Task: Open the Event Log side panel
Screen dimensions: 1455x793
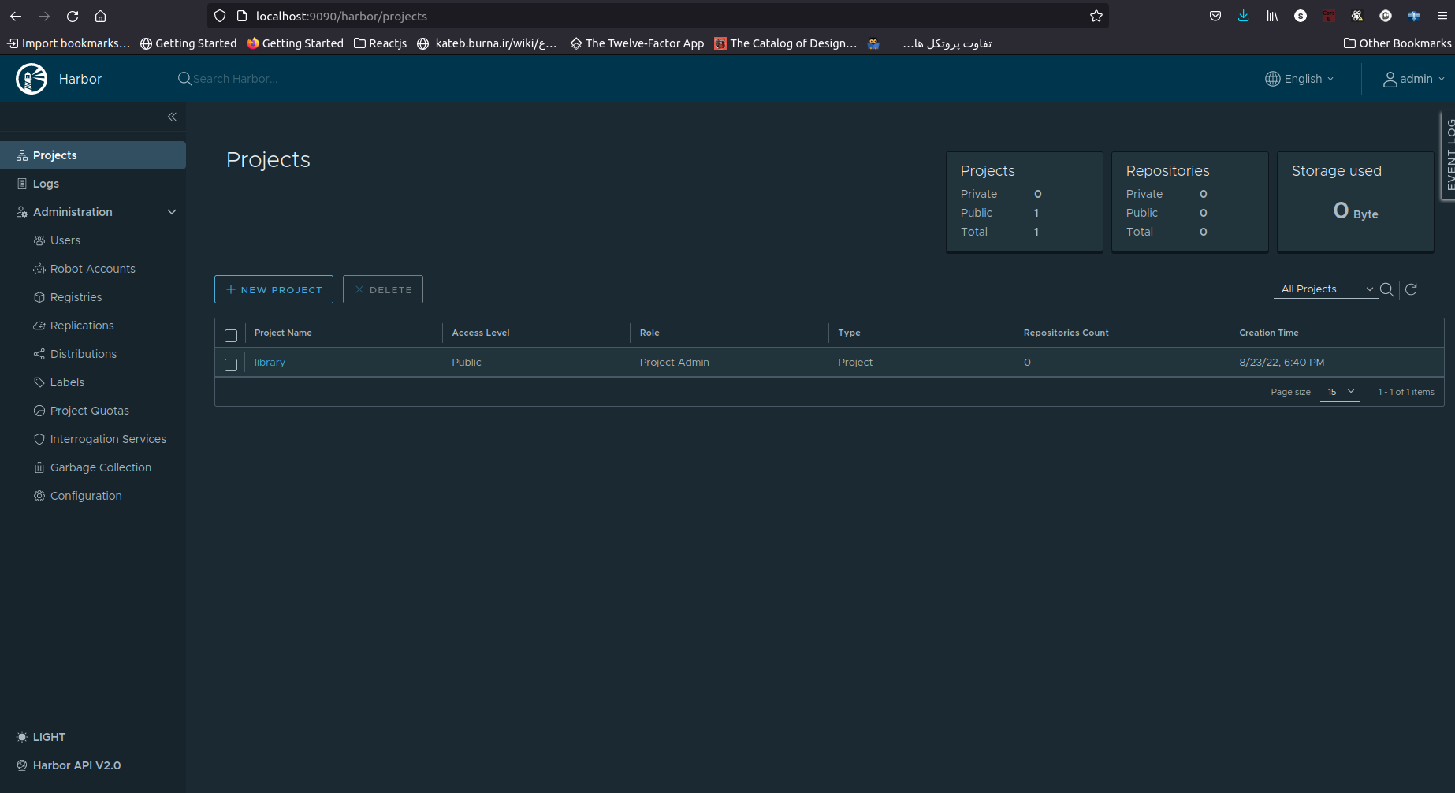Action: click(1448, 155)
